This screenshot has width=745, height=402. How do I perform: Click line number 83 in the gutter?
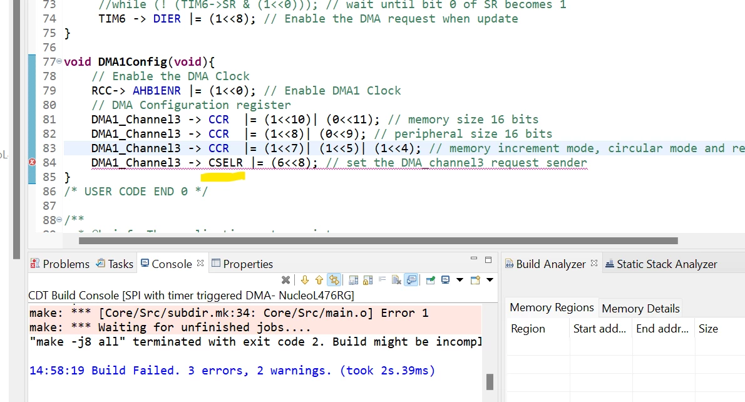point(49,148)
